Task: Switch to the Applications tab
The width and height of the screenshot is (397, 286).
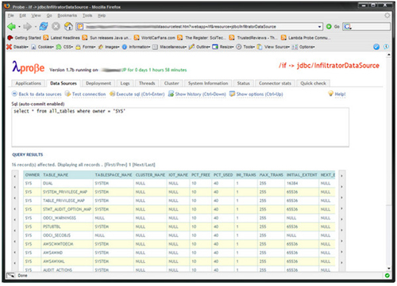Action: click(x=29, y=83)
